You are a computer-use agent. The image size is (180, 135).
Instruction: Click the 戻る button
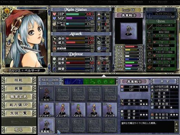pos(19,130)
